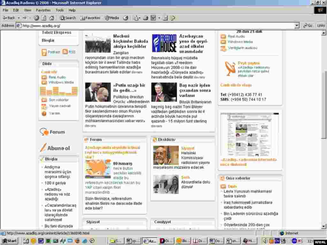Click the Go button beside address bar

[308, 26]
